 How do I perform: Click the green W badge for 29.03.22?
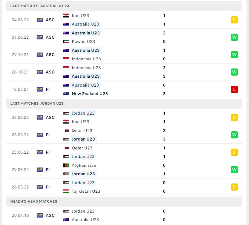click(x=234, y=170)
